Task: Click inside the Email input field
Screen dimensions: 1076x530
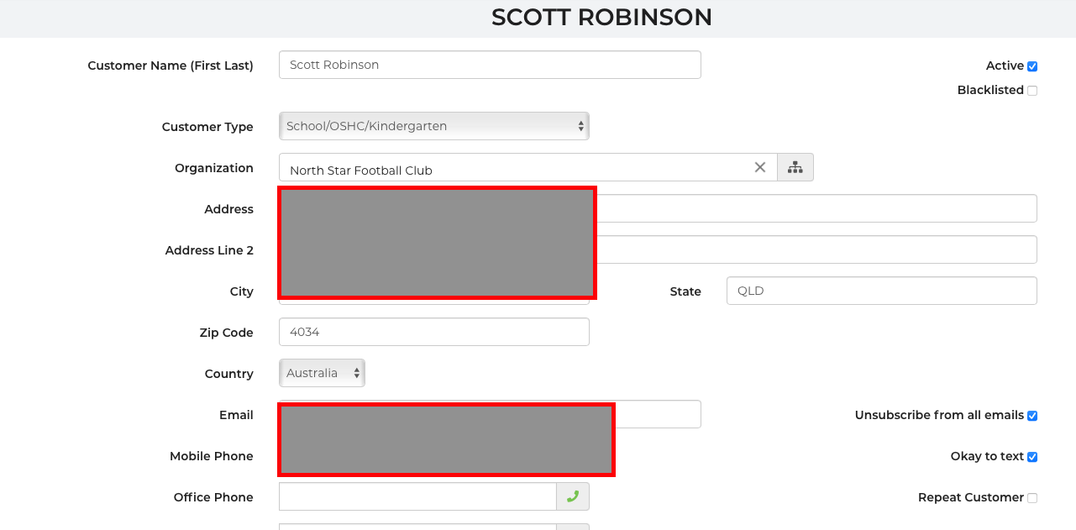Action: point(657,414)
